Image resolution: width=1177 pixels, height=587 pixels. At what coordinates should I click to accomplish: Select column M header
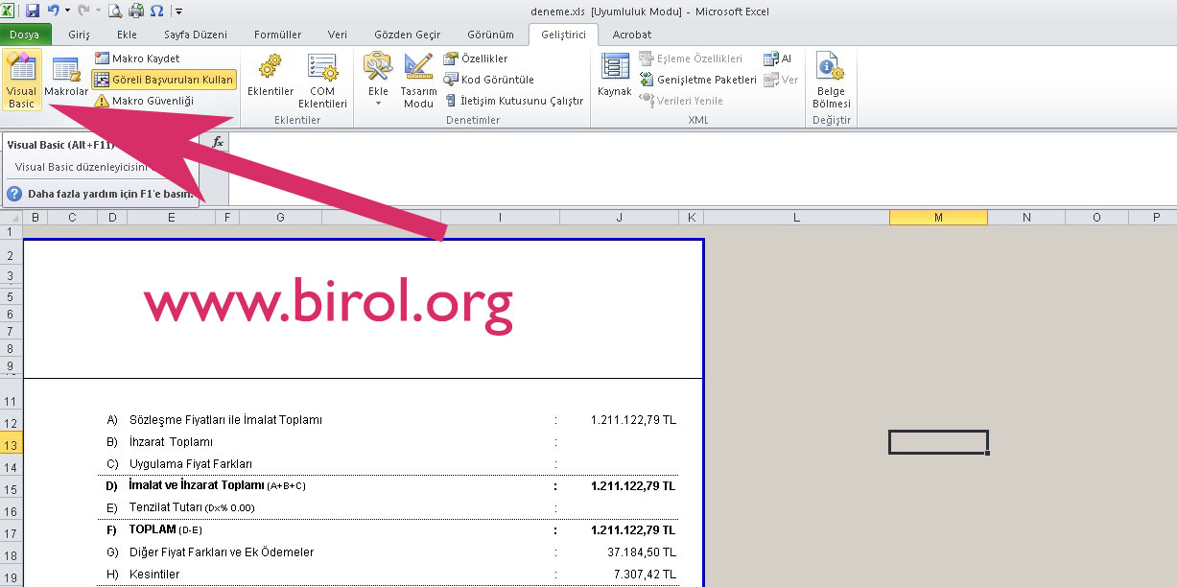938,218
